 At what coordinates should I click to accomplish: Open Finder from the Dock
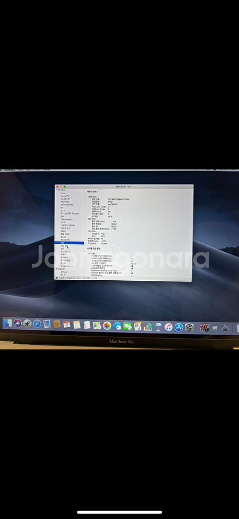8,323
